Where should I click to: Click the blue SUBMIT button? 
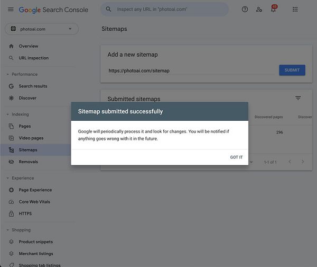pos(292,70)
